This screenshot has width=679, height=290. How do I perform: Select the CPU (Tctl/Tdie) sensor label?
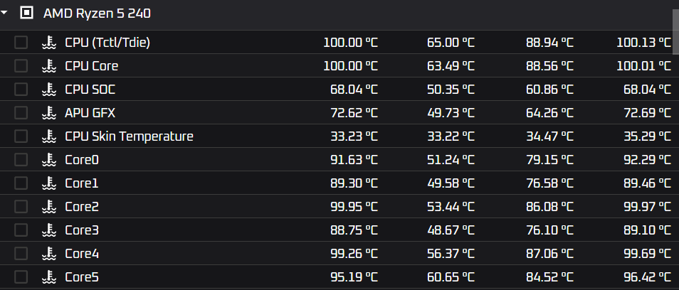[x=107, y=43]
